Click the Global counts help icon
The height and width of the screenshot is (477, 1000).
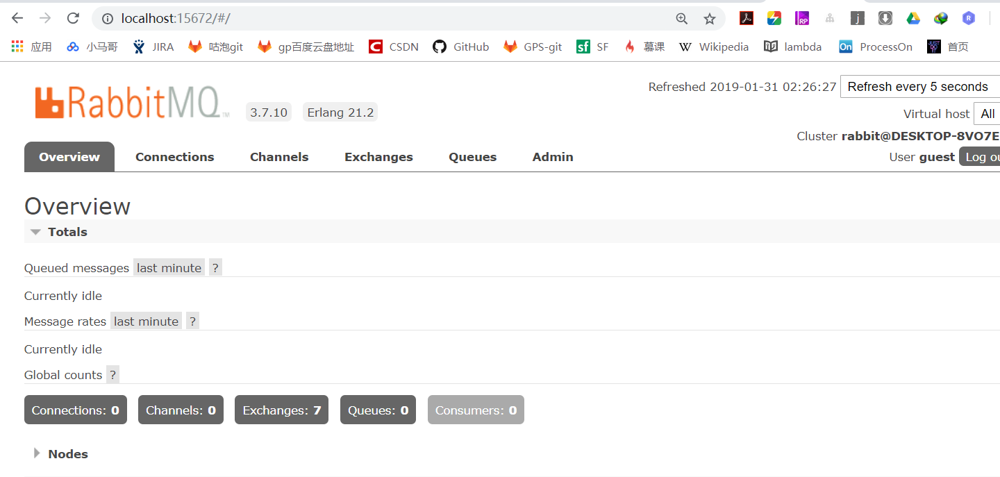pyautogui.click(x=112, y=374)
